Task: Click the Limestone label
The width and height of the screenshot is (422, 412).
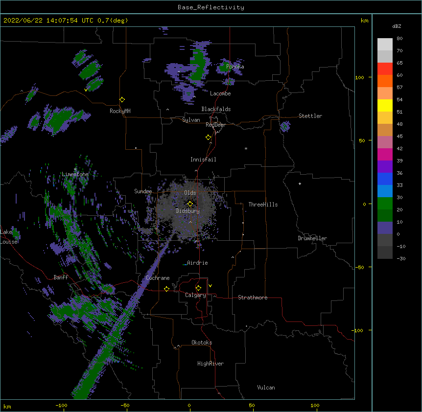Action: coord(75,174)
